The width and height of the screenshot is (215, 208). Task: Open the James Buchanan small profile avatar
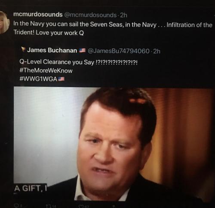23,49
